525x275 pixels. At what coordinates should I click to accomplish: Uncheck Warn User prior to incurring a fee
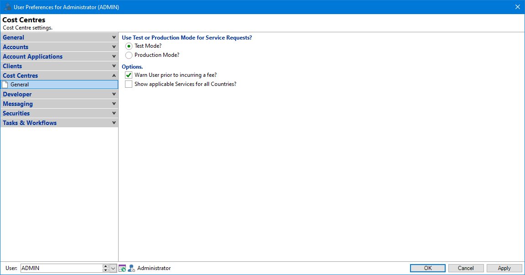(x=129, y=75)
